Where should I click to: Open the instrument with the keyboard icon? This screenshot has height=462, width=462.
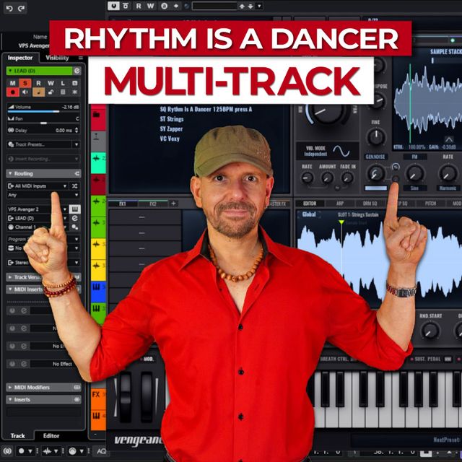(x=75, y=209)
